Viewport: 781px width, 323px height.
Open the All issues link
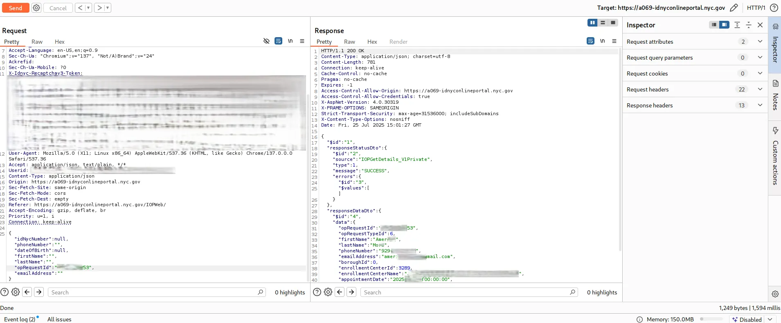(59, 319)
